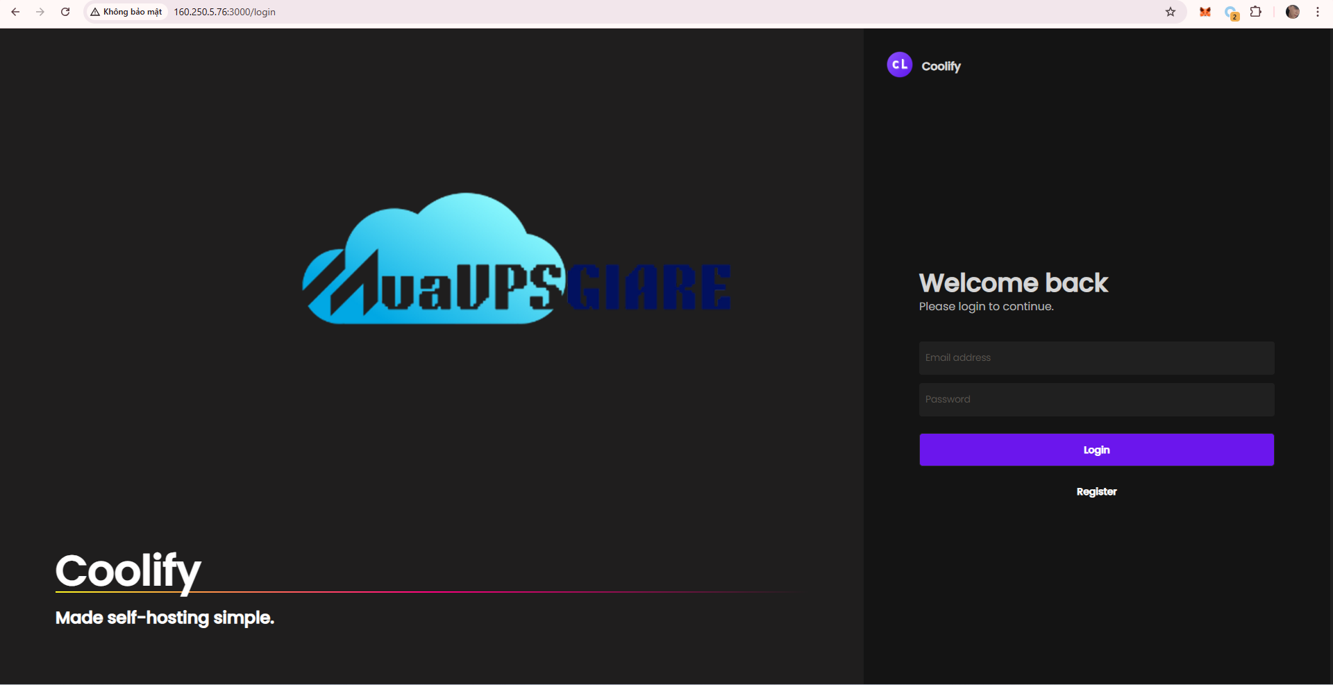This screenshot has width=1333, height=685.
Task: Open the MetaMask fox extension
Action: [x=1205, y=12]
